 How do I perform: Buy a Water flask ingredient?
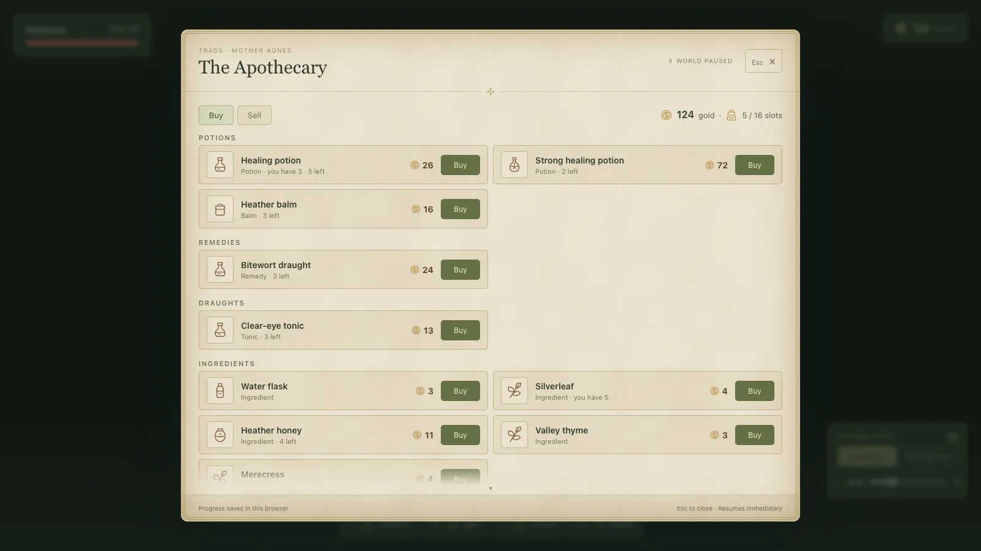(x=460, y=391)
